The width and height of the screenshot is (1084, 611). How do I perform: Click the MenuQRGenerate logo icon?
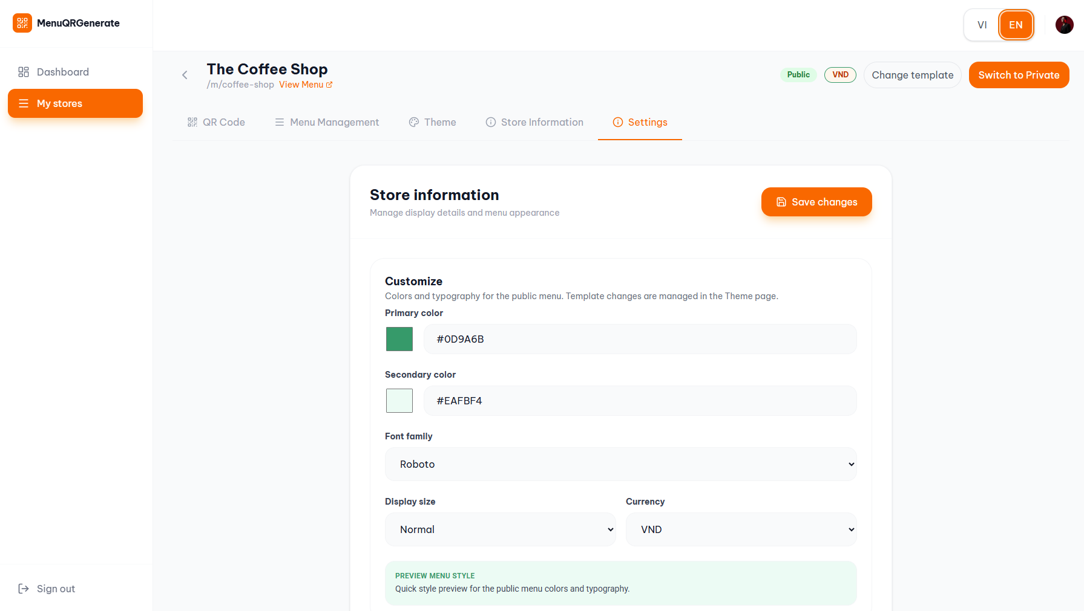coord(22,23)
